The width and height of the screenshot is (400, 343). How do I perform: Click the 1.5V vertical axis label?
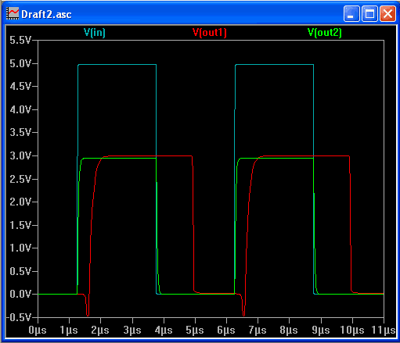20,225
